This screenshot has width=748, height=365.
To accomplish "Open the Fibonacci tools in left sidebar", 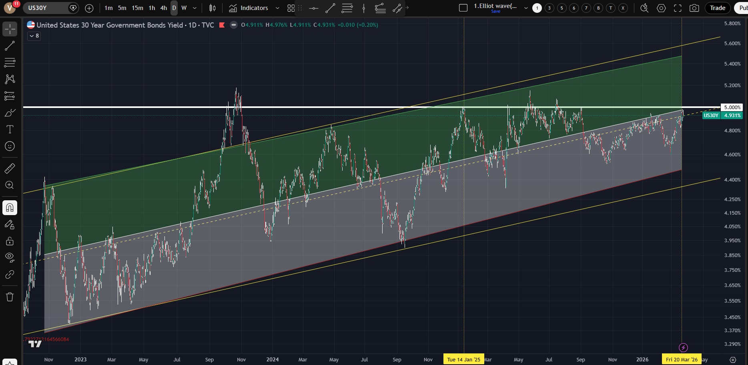I will point(10,62).
